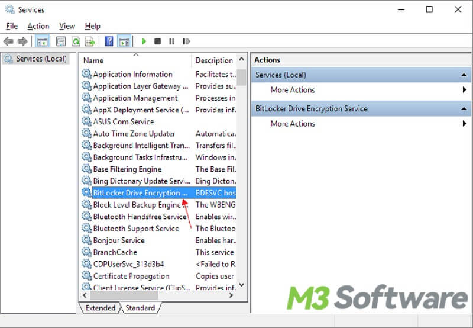Click gear icon beside CDPUserSvc_313d3b4
Screen dimensions: 473x328
[86, 263]
